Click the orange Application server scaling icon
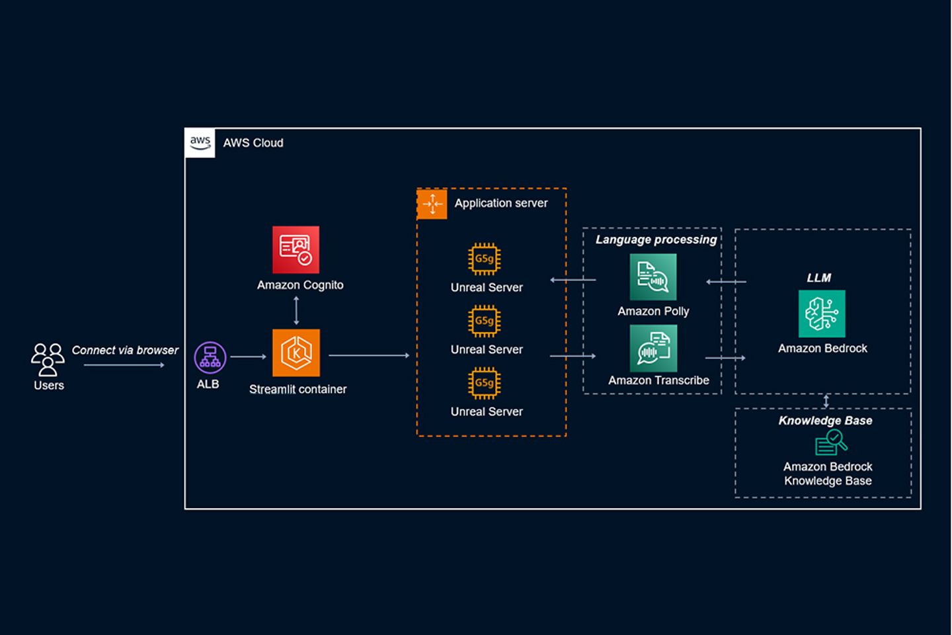This screenshot has width=952, height=635. 432,204
